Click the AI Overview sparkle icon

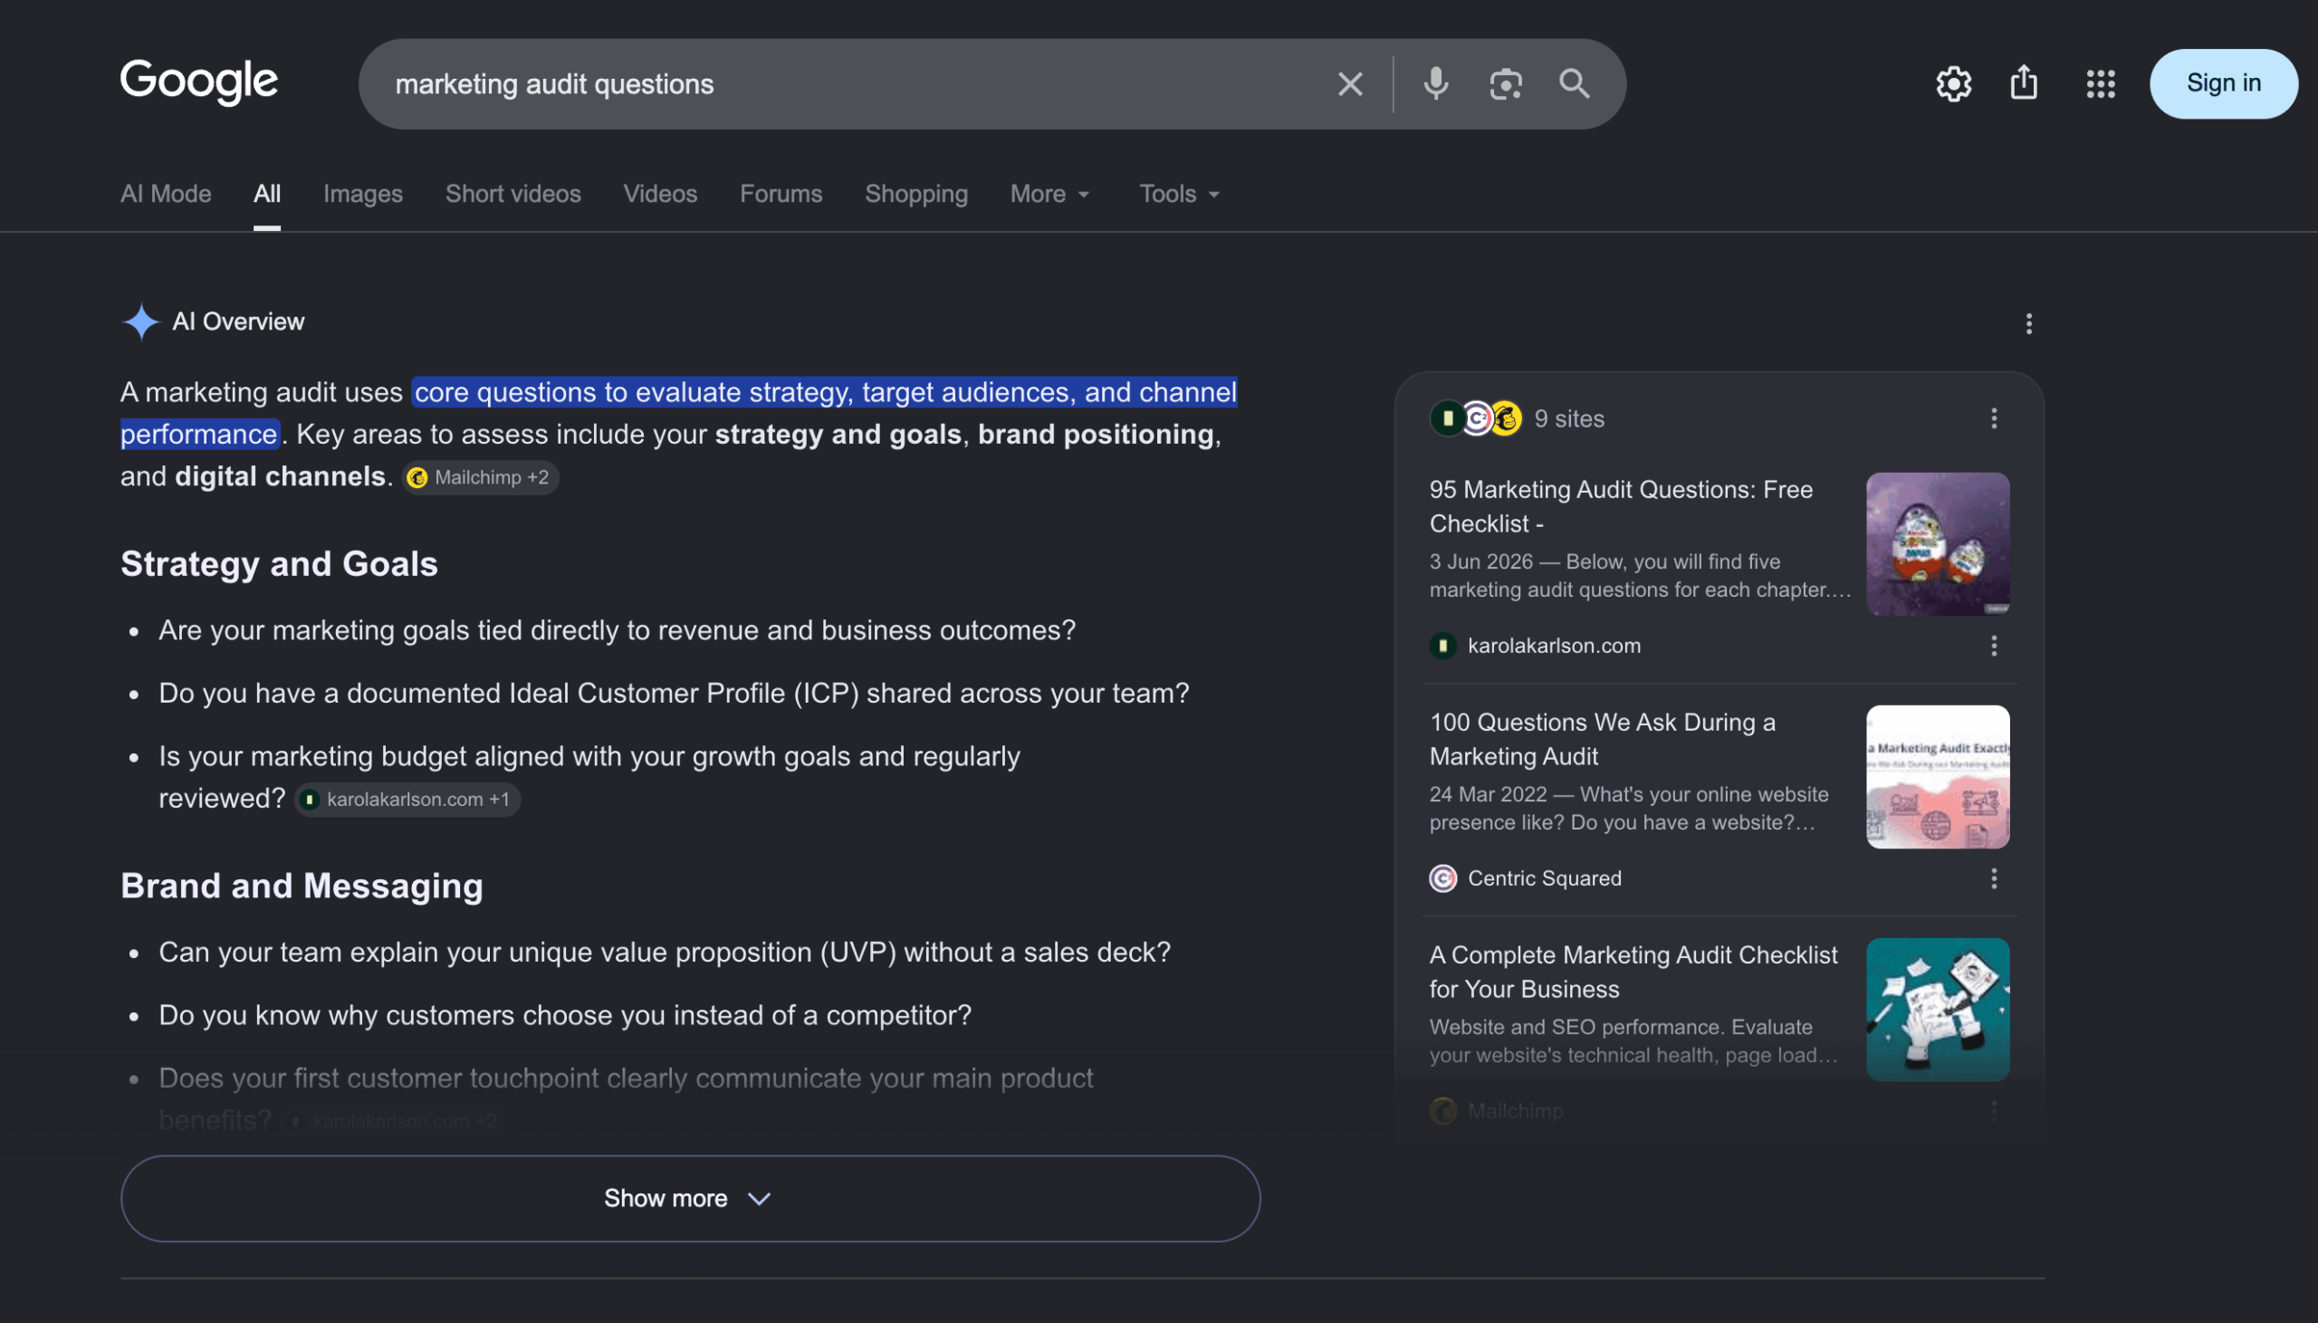(140, 321)
